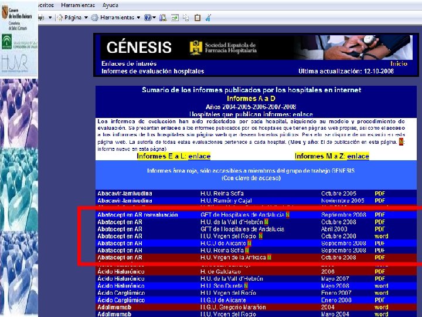Viewport: 422px width, 317px height.
Task: Click the Govern de les Illes Balears logo
Action: (16, 17)
